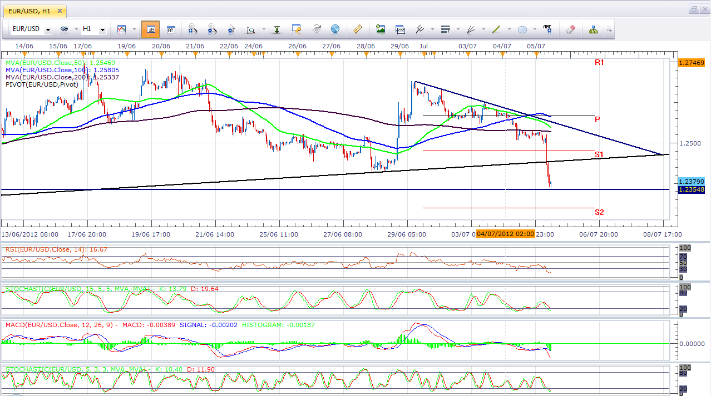Screen dimensions: 711x396
Task: Select the EUR/USD, H1 chart tab
Action: pos(30,10)
